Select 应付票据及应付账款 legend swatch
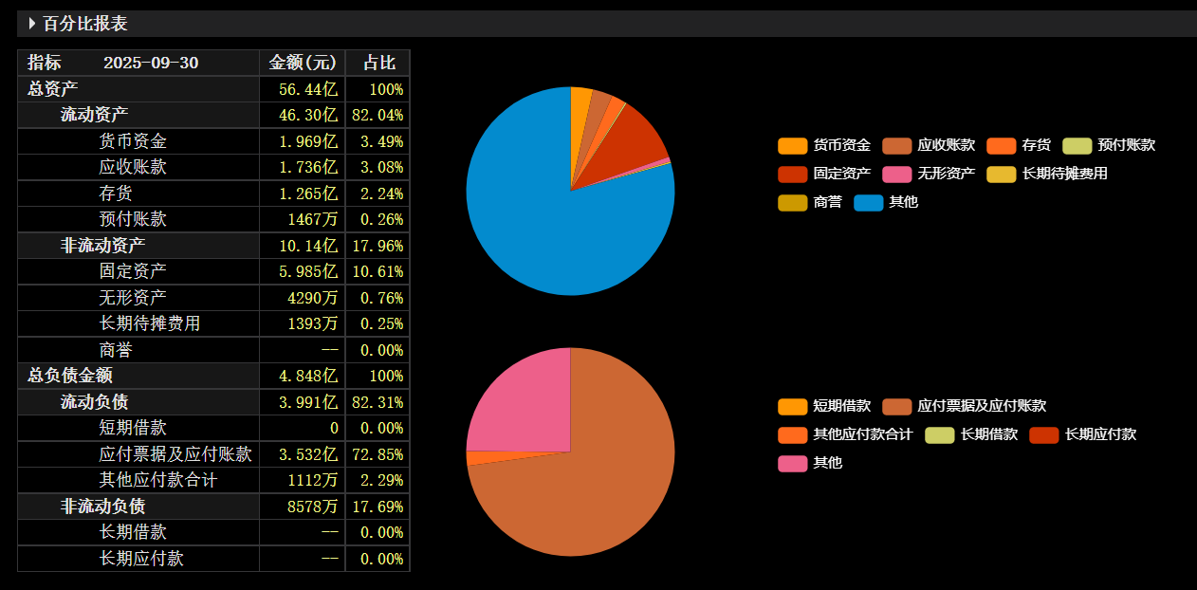Screen dimensions: 1197x590 click(897, 406)
